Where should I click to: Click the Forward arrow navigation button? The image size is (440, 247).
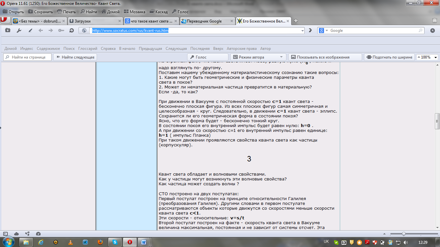click(51, 31)
